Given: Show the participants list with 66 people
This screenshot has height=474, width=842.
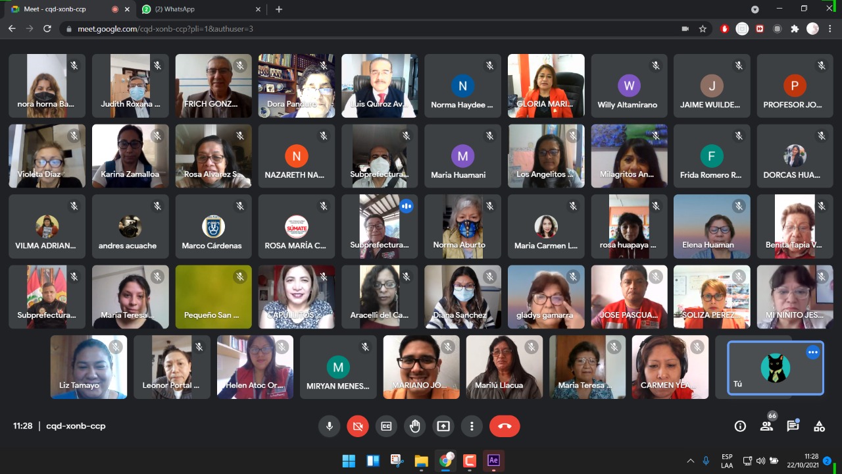Looking at the screenshot, I should 766,426.
